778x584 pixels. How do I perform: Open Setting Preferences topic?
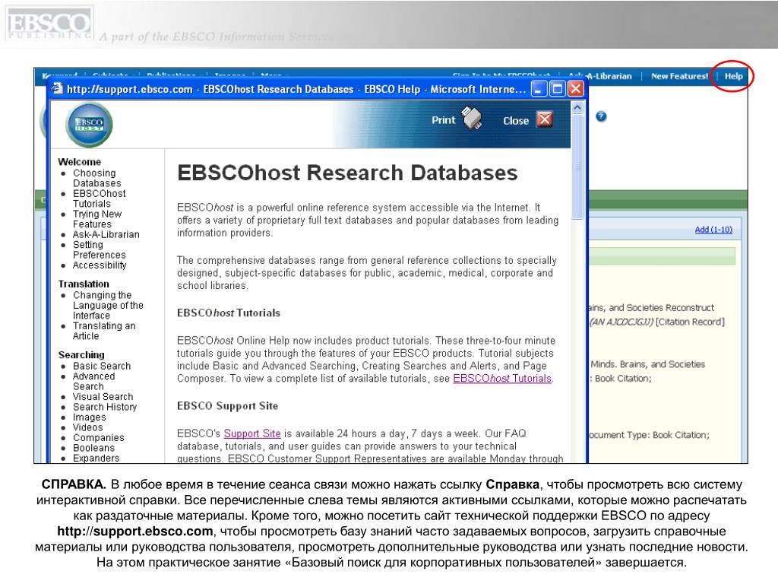click(x=100, y=249)
